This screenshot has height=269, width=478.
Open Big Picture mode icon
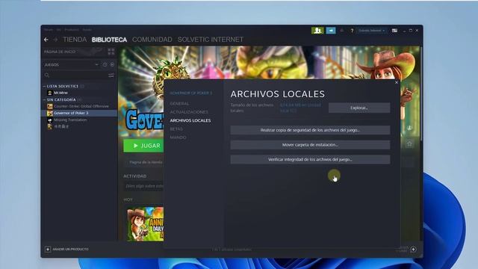coord(394,31)
